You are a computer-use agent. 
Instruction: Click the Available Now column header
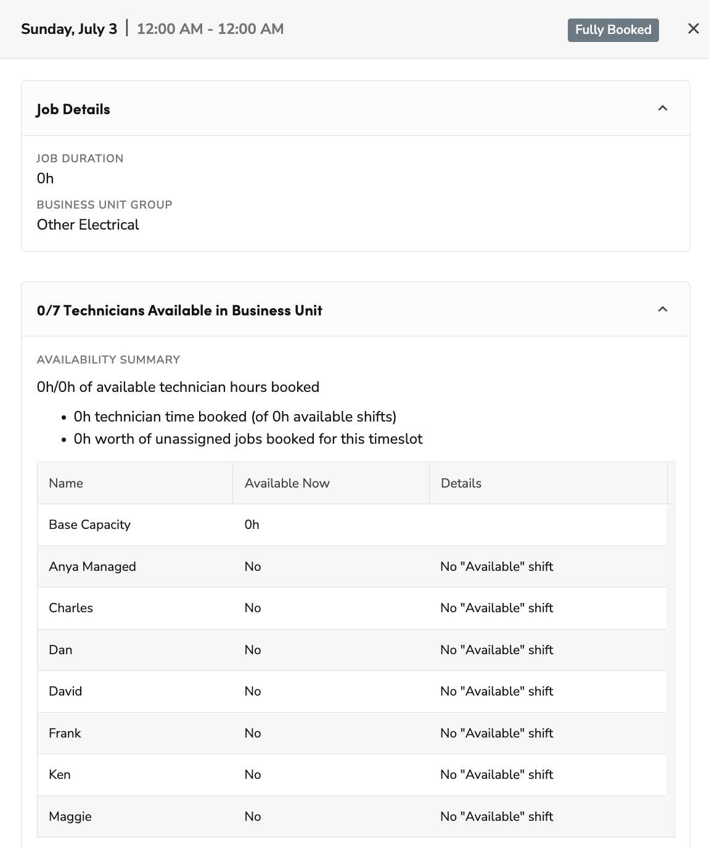pos(287,483)
